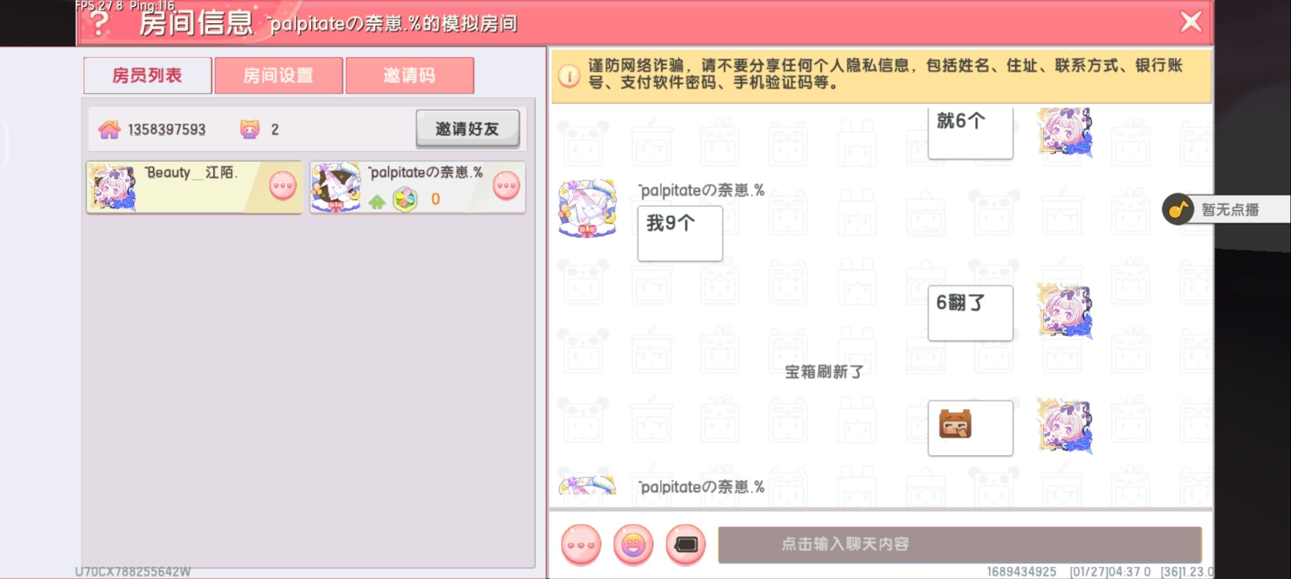The image size is (1291, 579).
Task: Open options for Beauty__江陌 member
Action: [x=283, y=186]
